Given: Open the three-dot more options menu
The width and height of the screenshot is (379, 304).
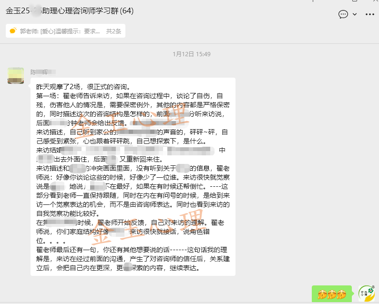Looking at the screenshot, I should coord(370,14).
